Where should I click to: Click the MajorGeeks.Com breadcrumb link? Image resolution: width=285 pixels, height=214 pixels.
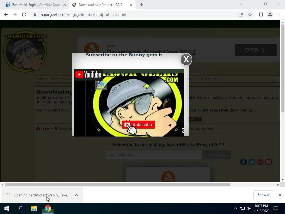point(51,79)
